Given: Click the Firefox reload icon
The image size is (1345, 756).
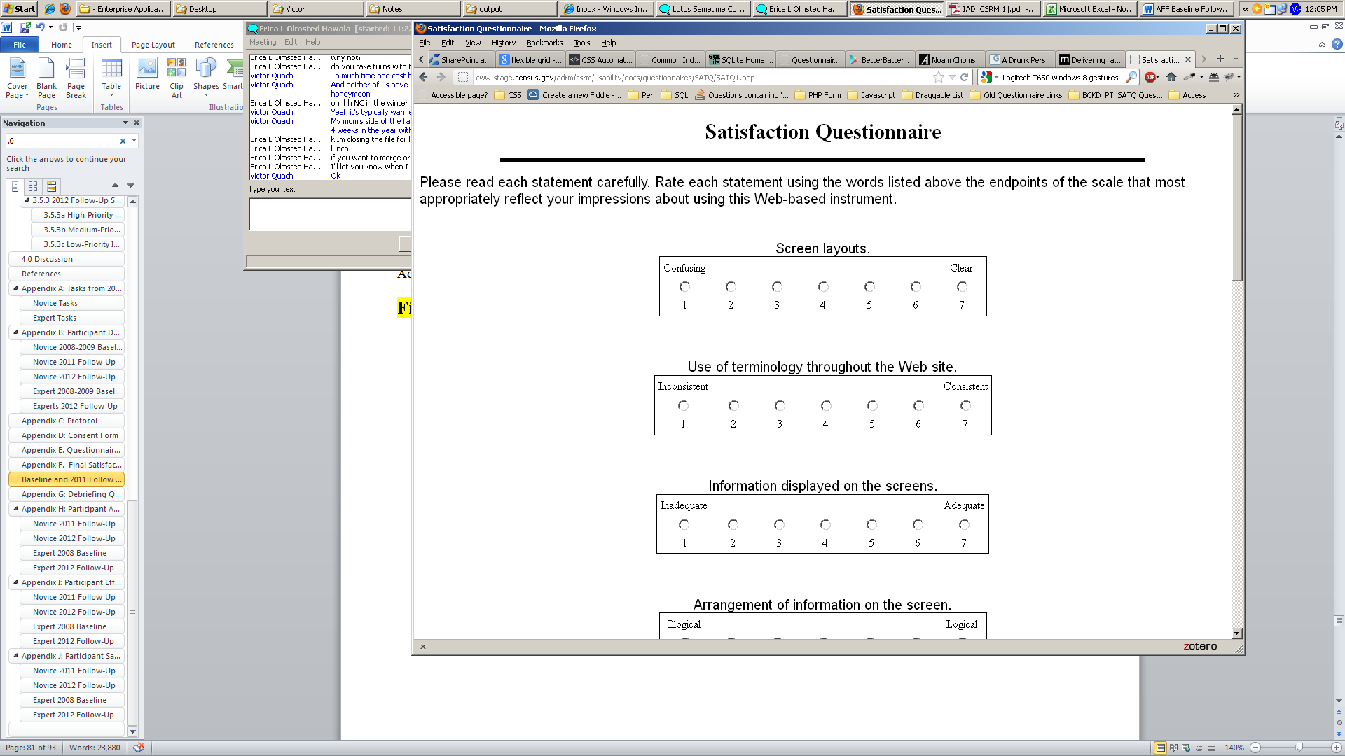Looking at the screenshot, I should [x=965, y=78].
